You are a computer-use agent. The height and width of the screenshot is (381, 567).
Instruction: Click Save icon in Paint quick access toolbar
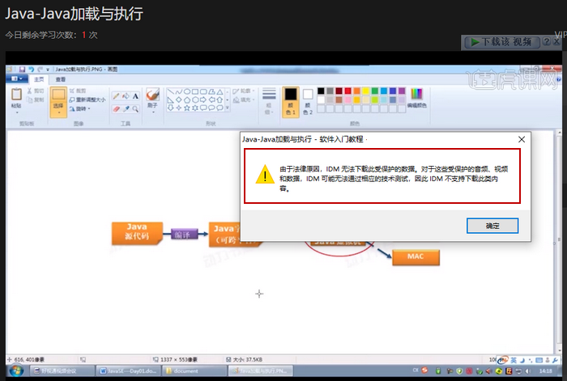point(22,69)
